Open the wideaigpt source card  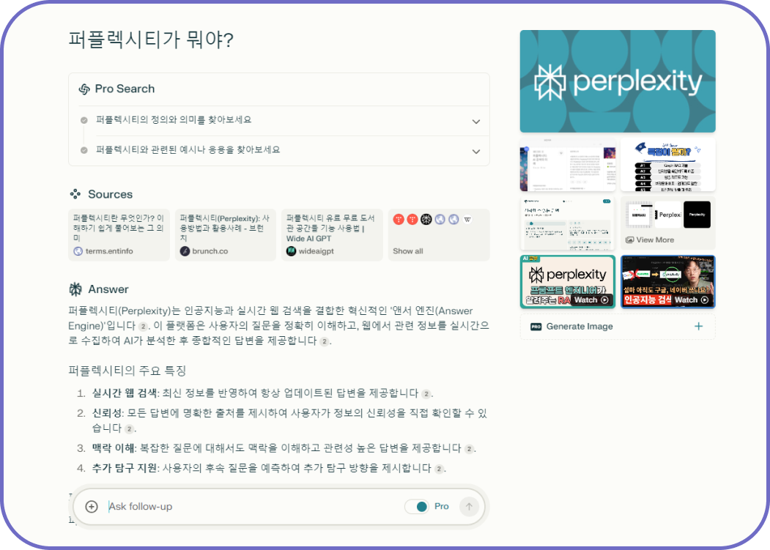pyautogui.click(x=332, y=235)
